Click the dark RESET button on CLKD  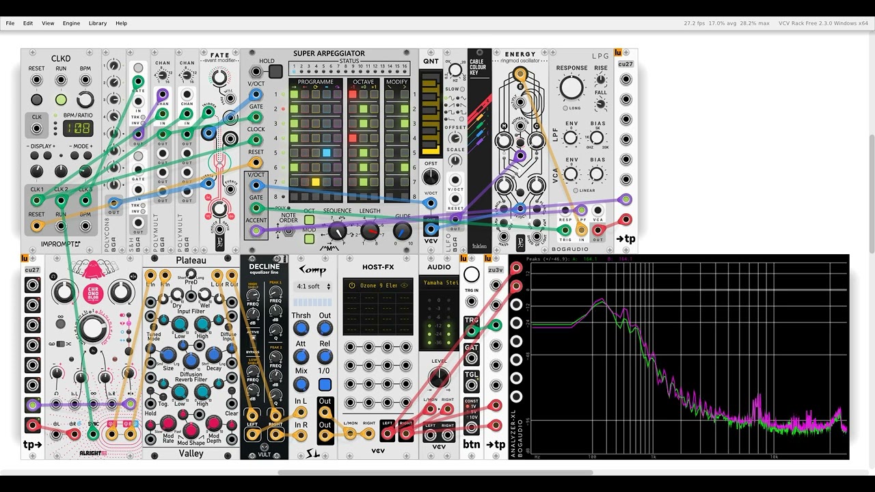(36, 100)
